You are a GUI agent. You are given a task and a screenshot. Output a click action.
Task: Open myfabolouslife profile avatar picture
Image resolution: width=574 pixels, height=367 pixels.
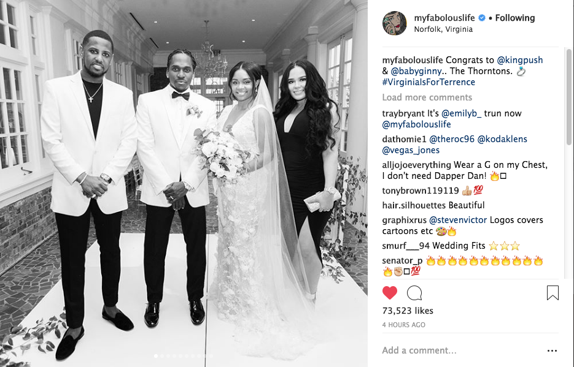pos(395,23)
